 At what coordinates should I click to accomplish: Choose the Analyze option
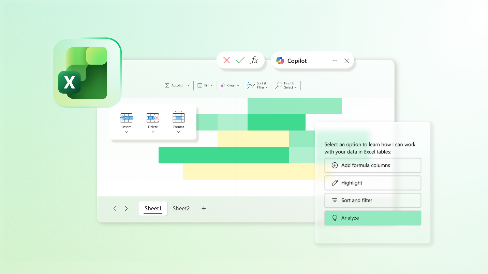pos(373,218)
